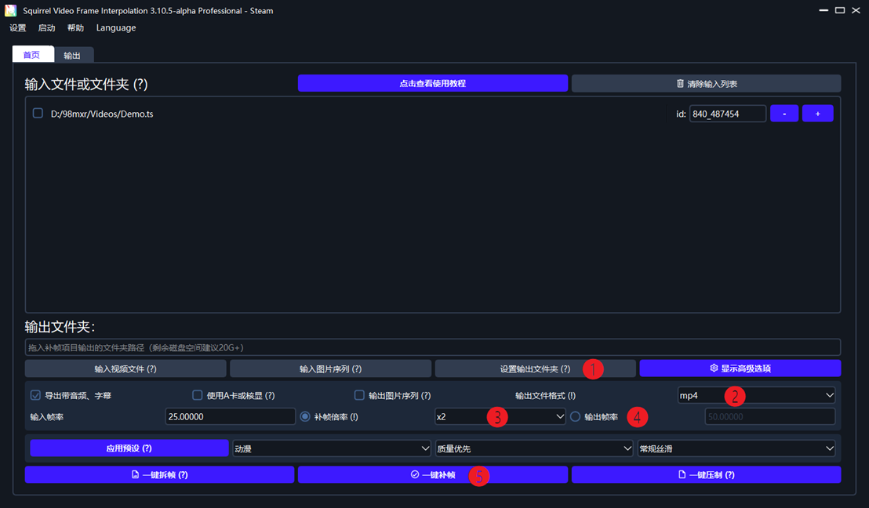This screenshot has height=508, width=869.
Task: Check the box beside D:/98mxr/Videos/Demo.ts
Action: pyautogui.click(x=38, y=113)
